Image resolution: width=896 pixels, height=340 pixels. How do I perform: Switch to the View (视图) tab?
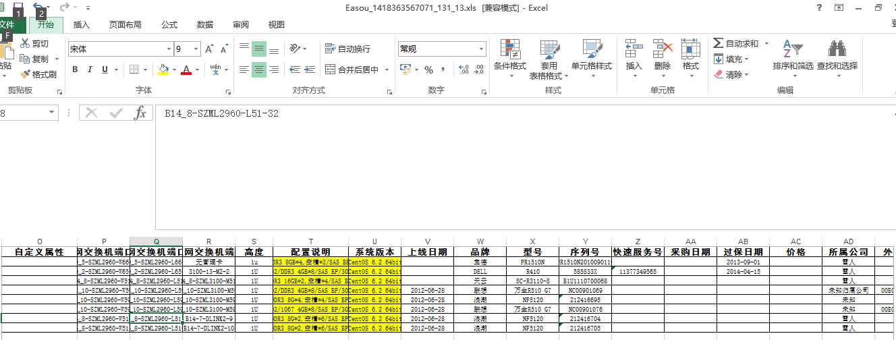coord(277,25)
